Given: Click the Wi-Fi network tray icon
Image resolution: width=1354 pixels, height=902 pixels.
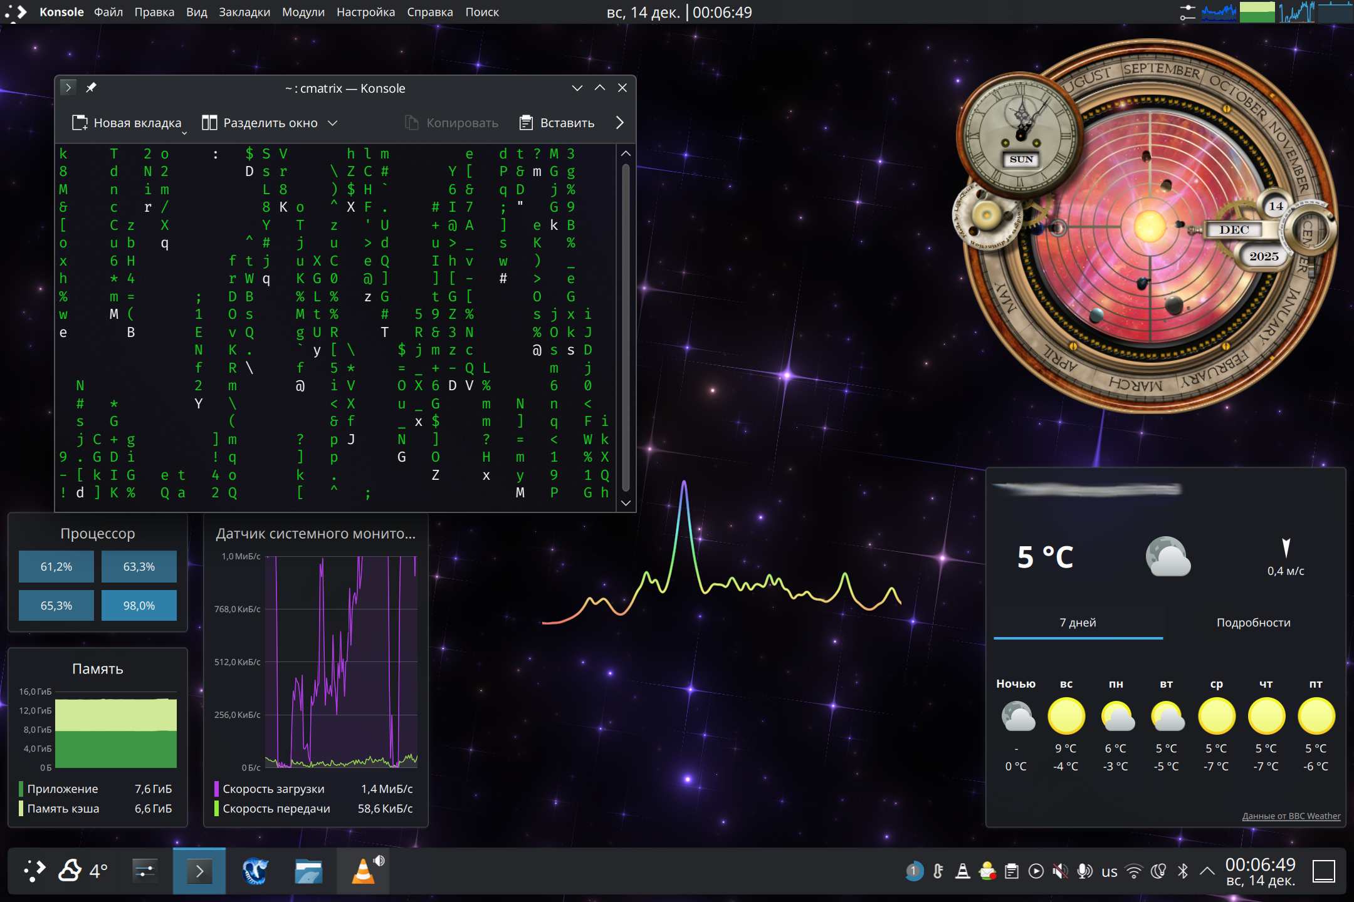Looking at the screenshot, I should tap(1133, 871).
